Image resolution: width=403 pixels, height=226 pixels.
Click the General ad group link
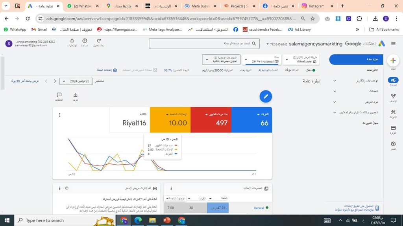pos(259,208)
